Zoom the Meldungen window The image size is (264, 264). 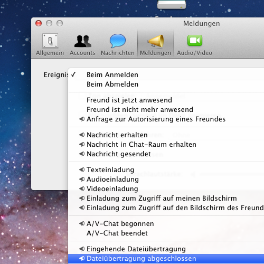(60, 23)
